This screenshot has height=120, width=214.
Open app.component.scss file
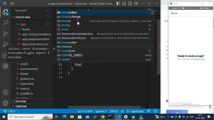(x=35, y=44)
